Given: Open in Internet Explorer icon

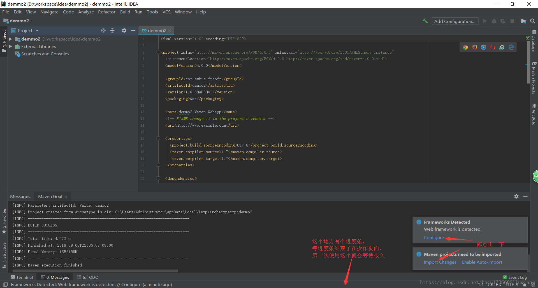Looking at the screenshot, I should 502,47.
